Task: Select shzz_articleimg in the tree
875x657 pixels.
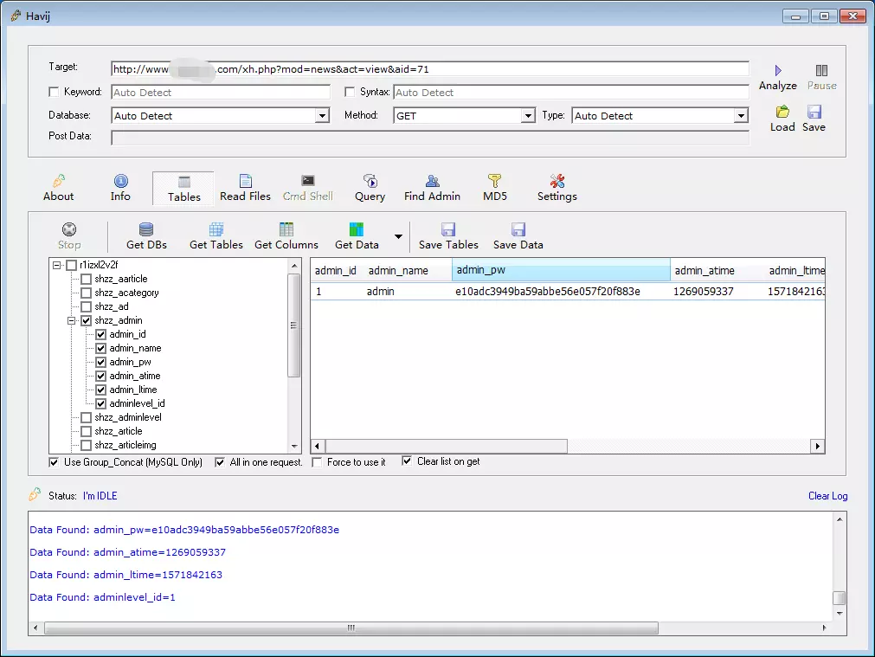Action: tap(125, 445)
